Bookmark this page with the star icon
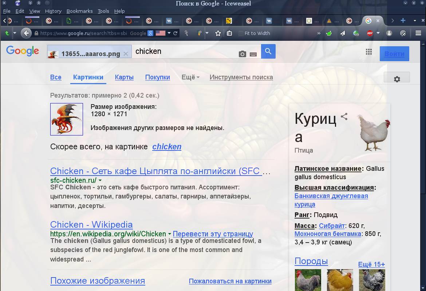426x291 pixels. pos(218,33)
